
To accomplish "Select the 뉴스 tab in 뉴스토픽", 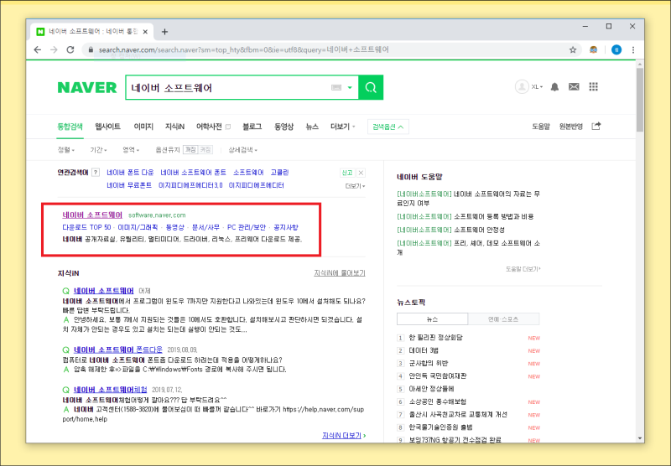I will click(x=432, y=319).
